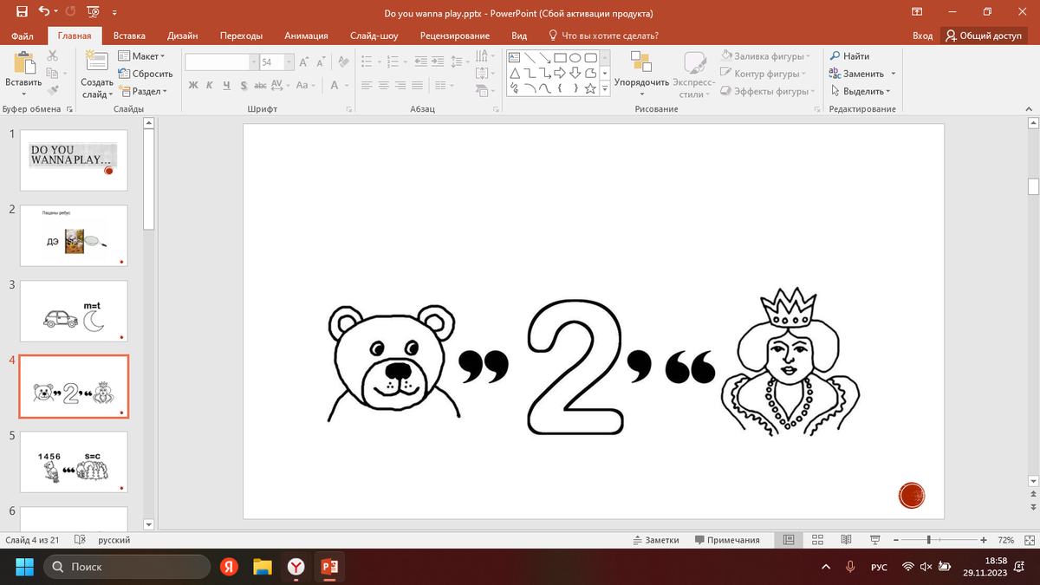This screenshot has height=585, width=1040.
Task: Open the Переходы tab
Action: click(x=241, y=36)
